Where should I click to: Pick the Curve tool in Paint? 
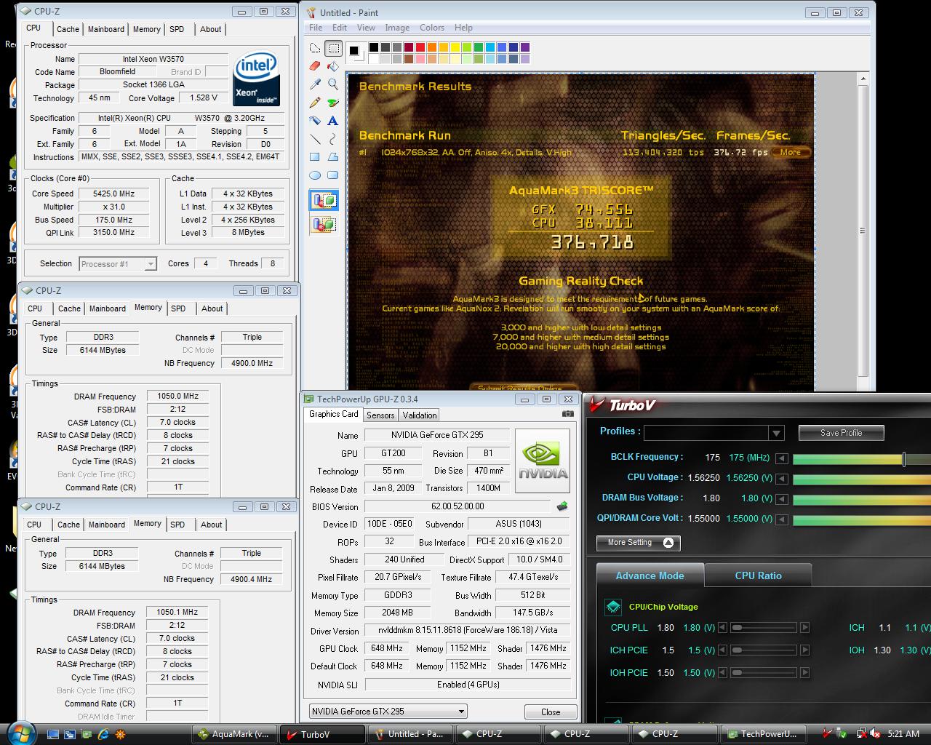click(x=333, y=139)
